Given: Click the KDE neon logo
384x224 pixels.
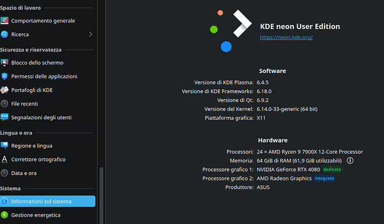Looking at the screenshot, I should 231,29.
